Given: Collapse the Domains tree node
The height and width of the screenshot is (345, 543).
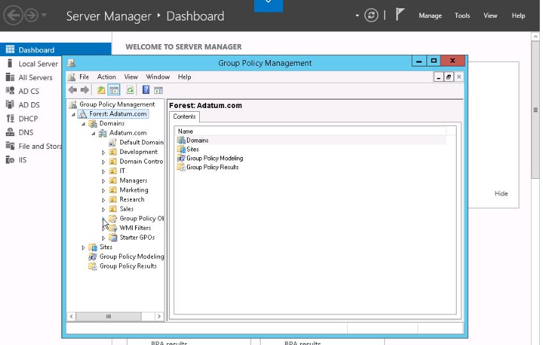Looking at the screenshot, I should (83, 124).
